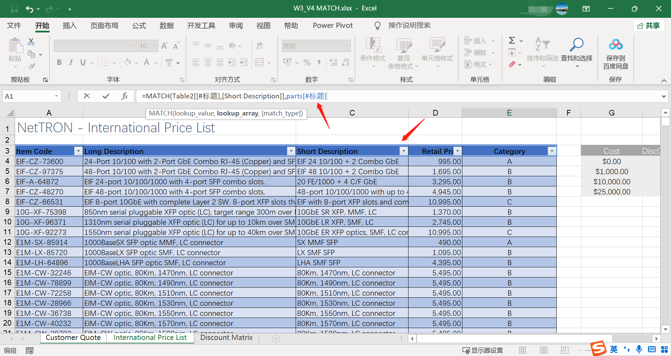Open the Category filter dropdown
The width and height of the screenshot is (671, 356).
point(552,151)
